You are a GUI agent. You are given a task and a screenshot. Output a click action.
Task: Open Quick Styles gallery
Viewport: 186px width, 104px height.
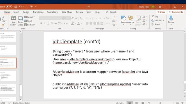coord(138,21)
